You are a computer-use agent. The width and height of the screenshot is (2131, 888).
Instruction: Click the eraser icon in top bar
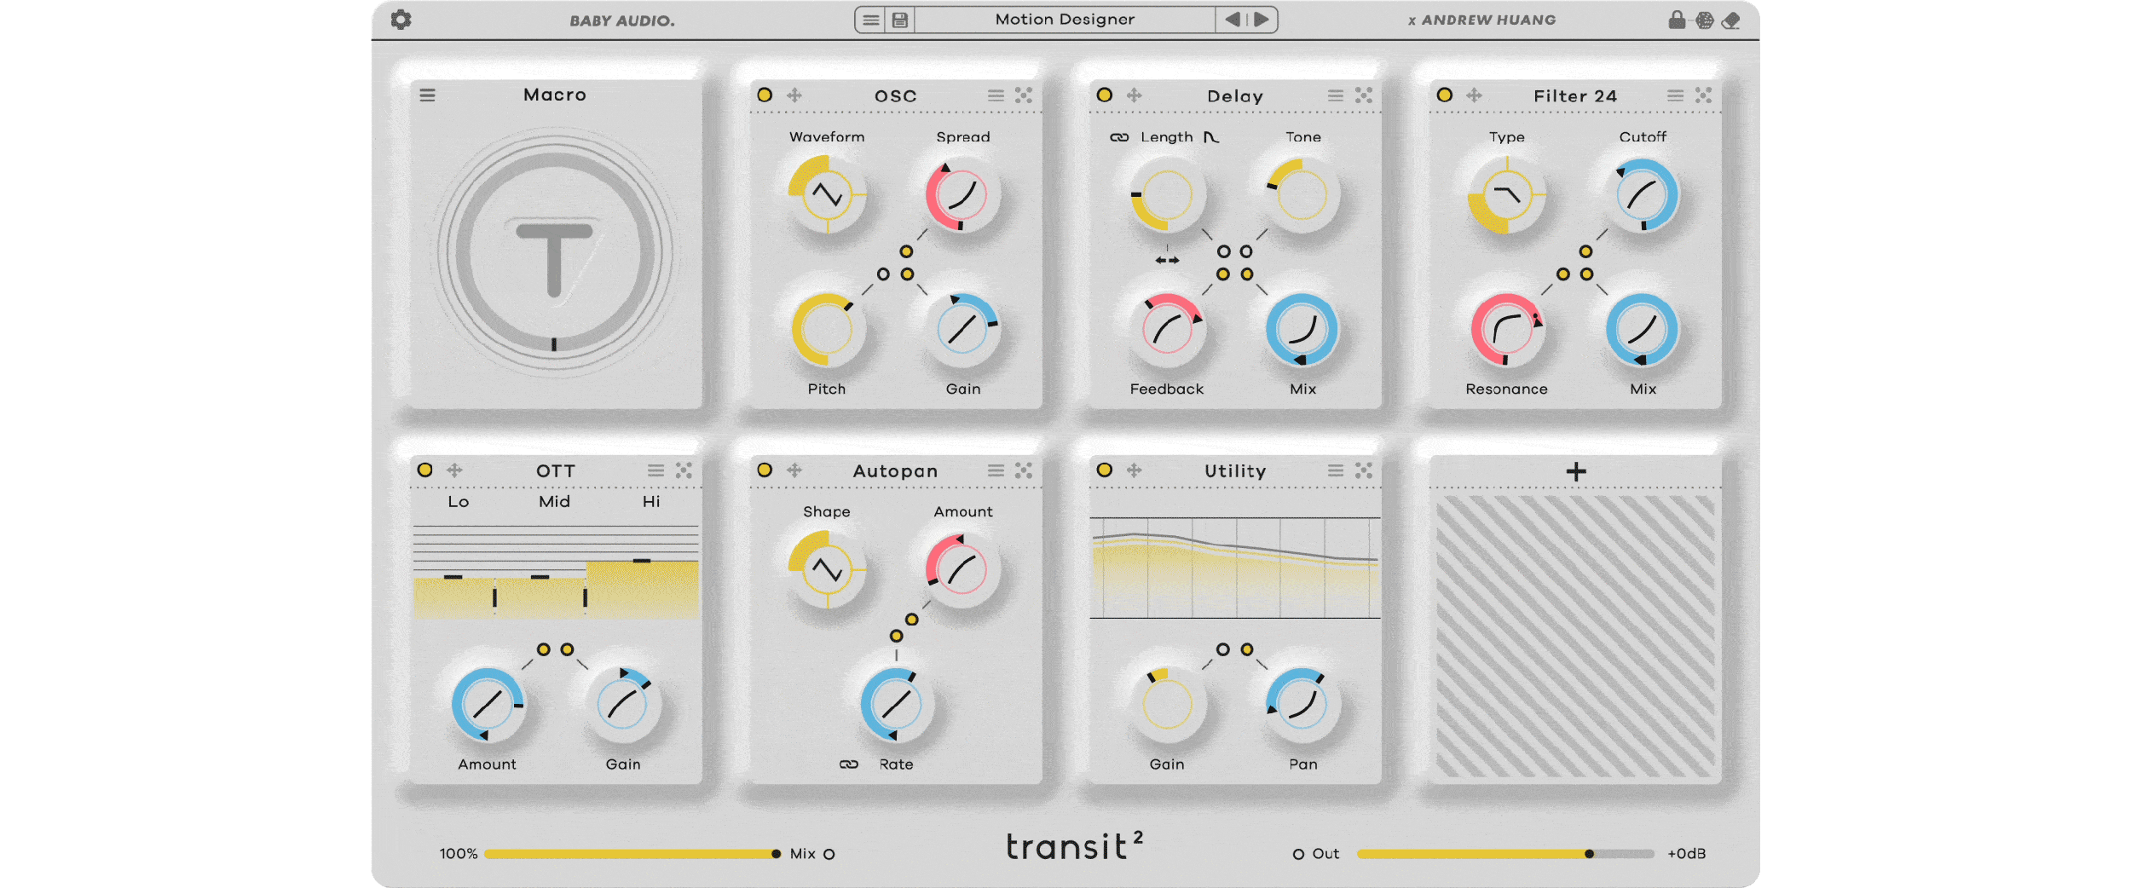click(x=1730, y=20)
